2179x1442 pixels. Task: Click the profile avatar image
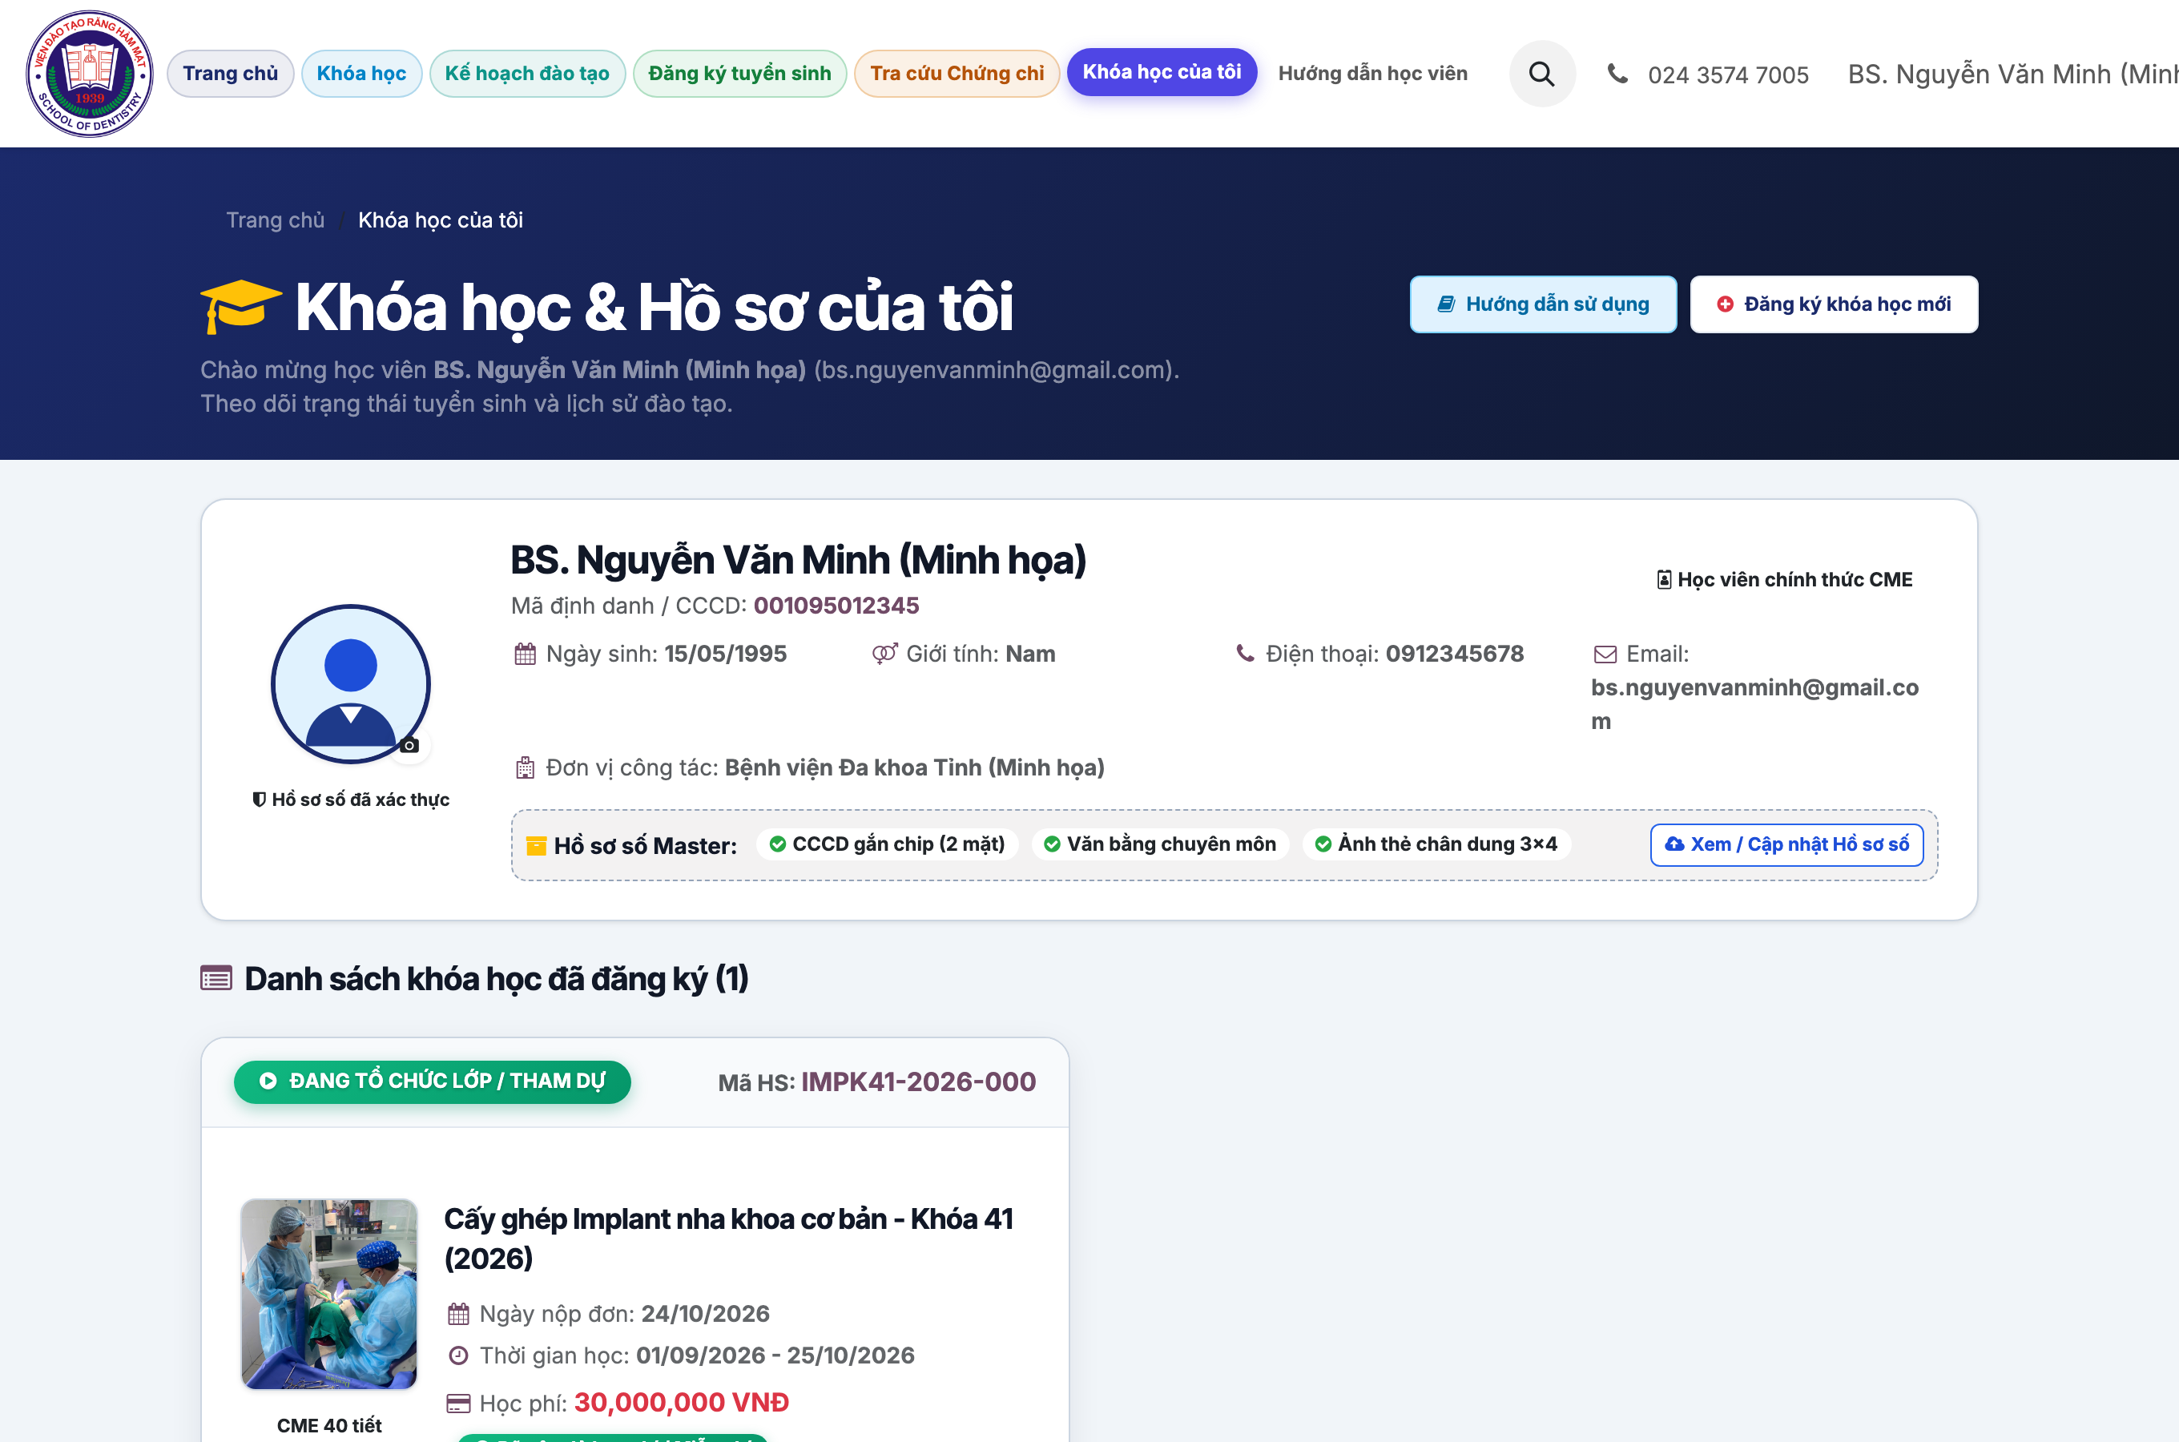point(350,683)
